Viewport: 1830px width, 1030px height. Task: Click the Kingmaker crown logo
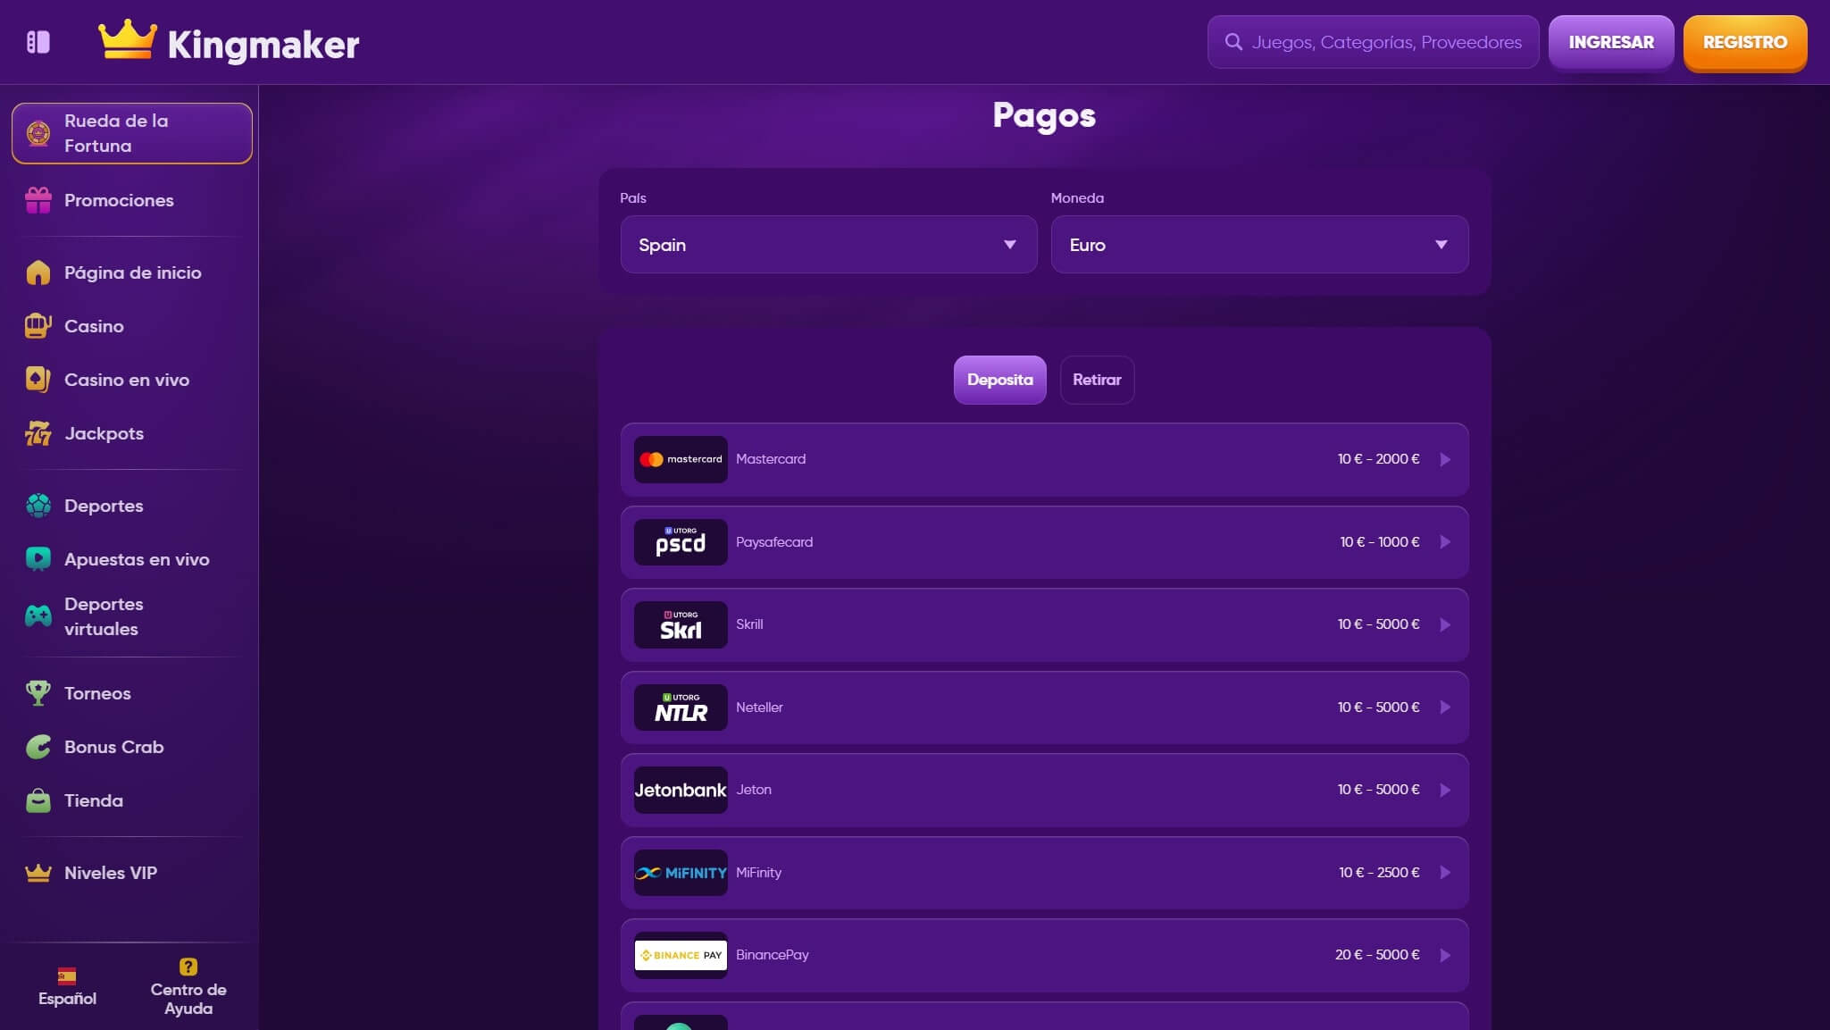click(x=128, y=39)
